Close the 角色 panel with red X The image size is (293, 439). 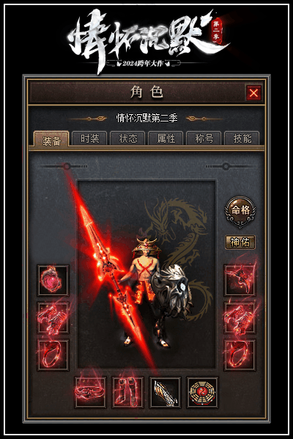(x=253, y=93)
